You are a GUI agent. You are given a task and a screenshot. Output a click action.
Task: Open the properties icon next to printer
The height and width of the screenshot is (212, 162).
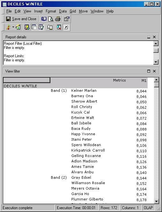pos(66,19)
